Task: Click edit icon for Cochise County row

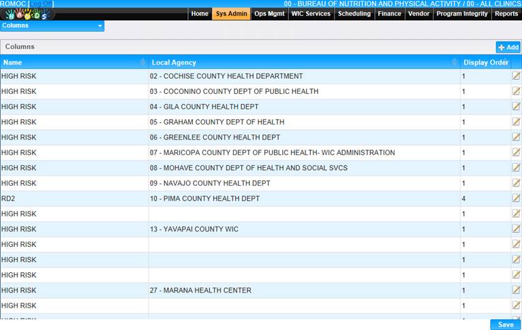Action: tap(516, 76)
